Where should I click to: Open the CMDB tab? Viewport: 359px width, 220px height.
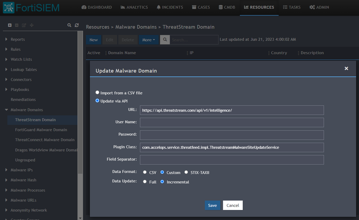point(227,7)
